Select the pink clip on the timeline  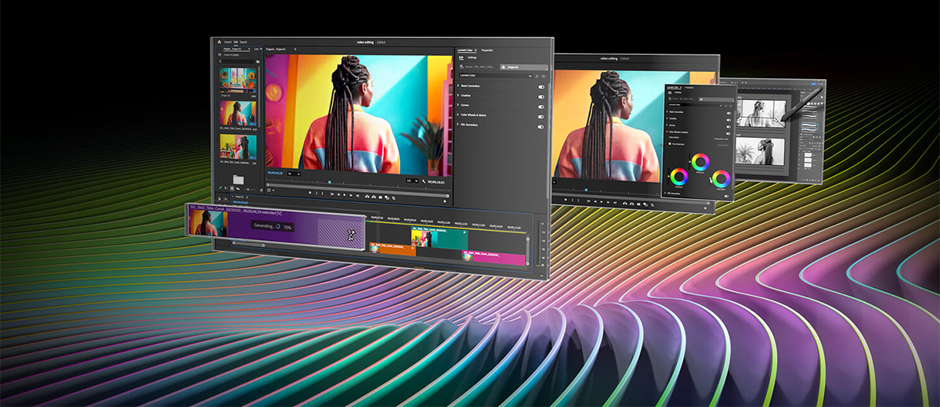492,257
